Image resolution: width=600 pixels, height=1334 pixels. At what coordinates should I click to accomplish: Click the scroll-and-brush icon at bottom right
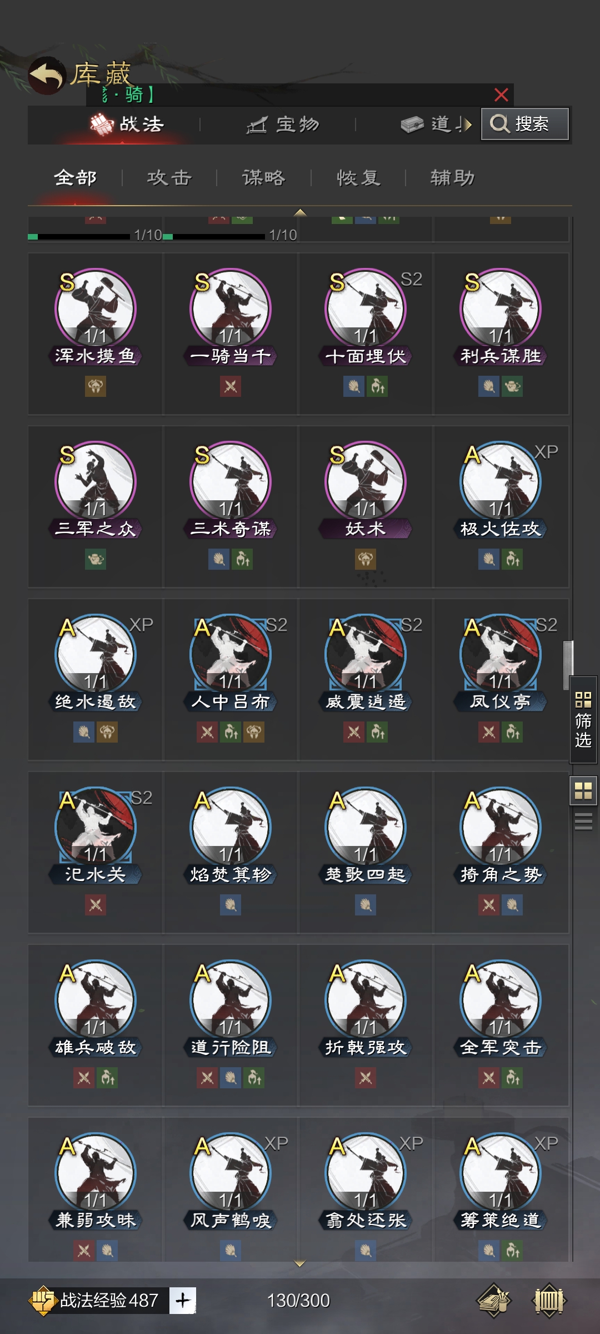[494, 1301]
